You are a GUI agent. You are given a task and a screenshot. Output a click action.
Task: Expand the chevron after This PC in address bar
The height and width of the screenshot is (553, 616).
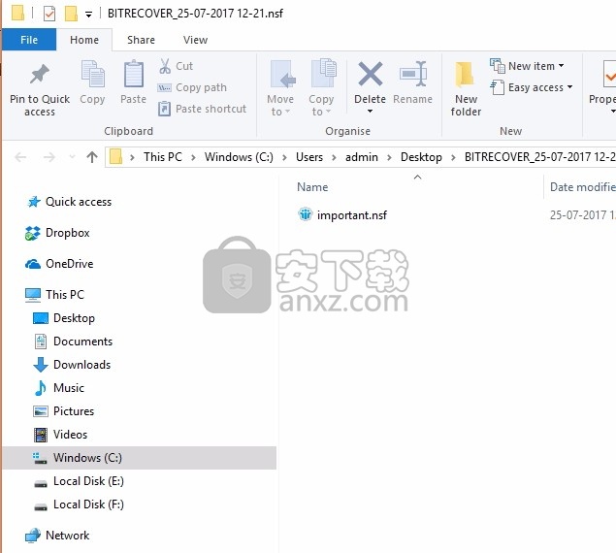pyautogui.click(x=193, y=157)
